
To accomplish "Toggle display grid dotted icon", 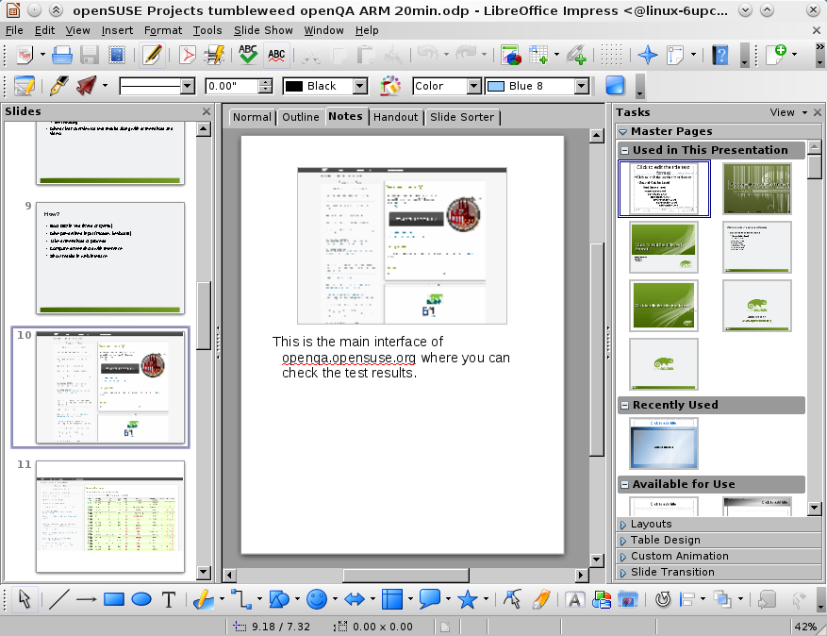I will tap(611, 55).
